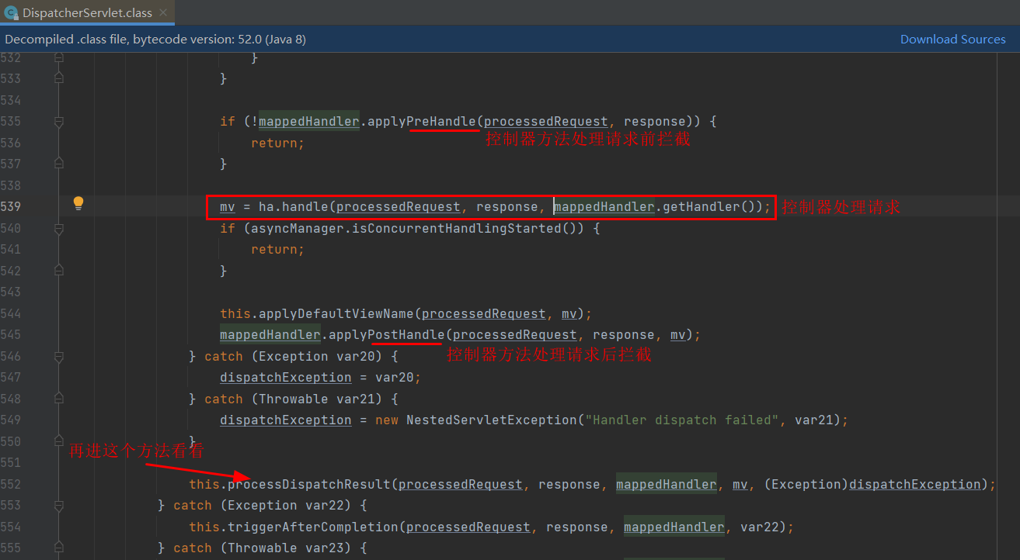Click line number 552 in the gutter
The width and height of the screenshot is (1020, 560).
pyautogui.click(x=11, y=484)
